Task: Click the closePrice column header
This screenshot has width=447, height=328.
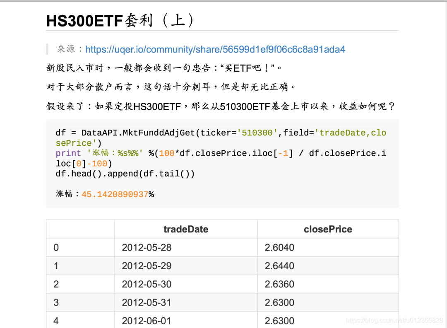Action: pos(328,229)
